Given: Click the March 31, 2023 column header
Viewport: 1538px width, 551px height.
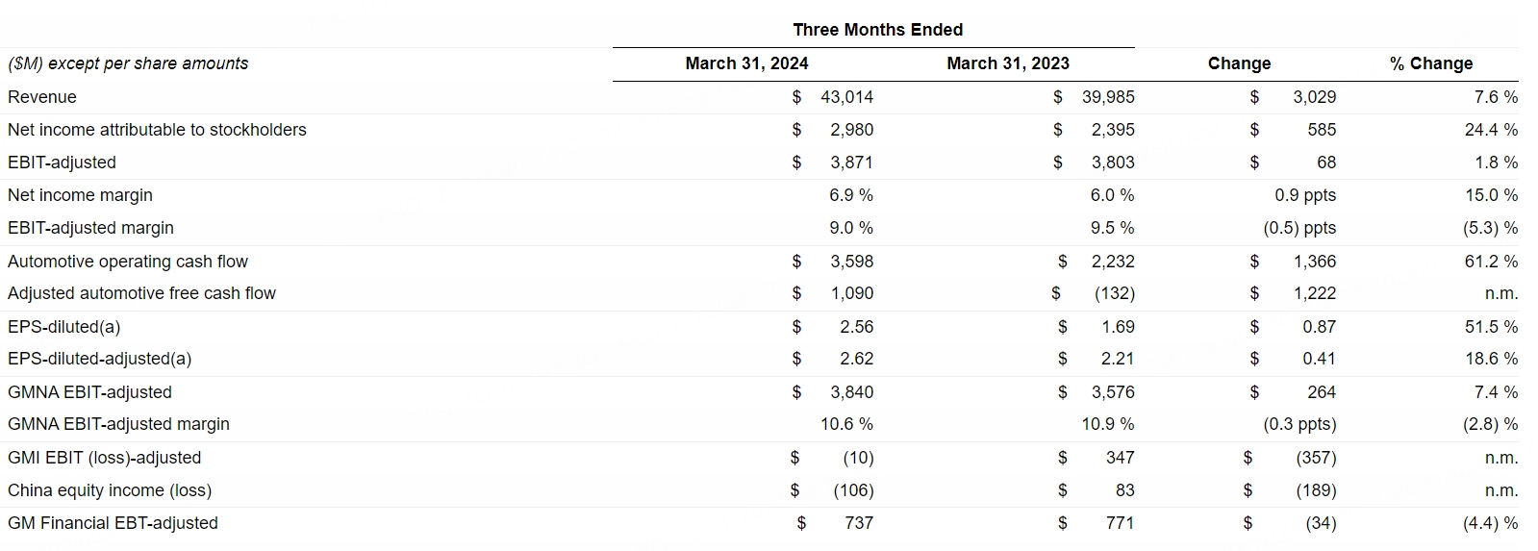Looking at the screenshot, I should coord(1007,63).
